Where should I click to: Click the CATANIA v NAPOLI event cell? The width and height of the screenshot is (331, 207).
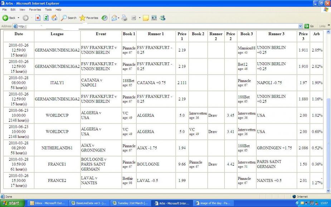101,83
